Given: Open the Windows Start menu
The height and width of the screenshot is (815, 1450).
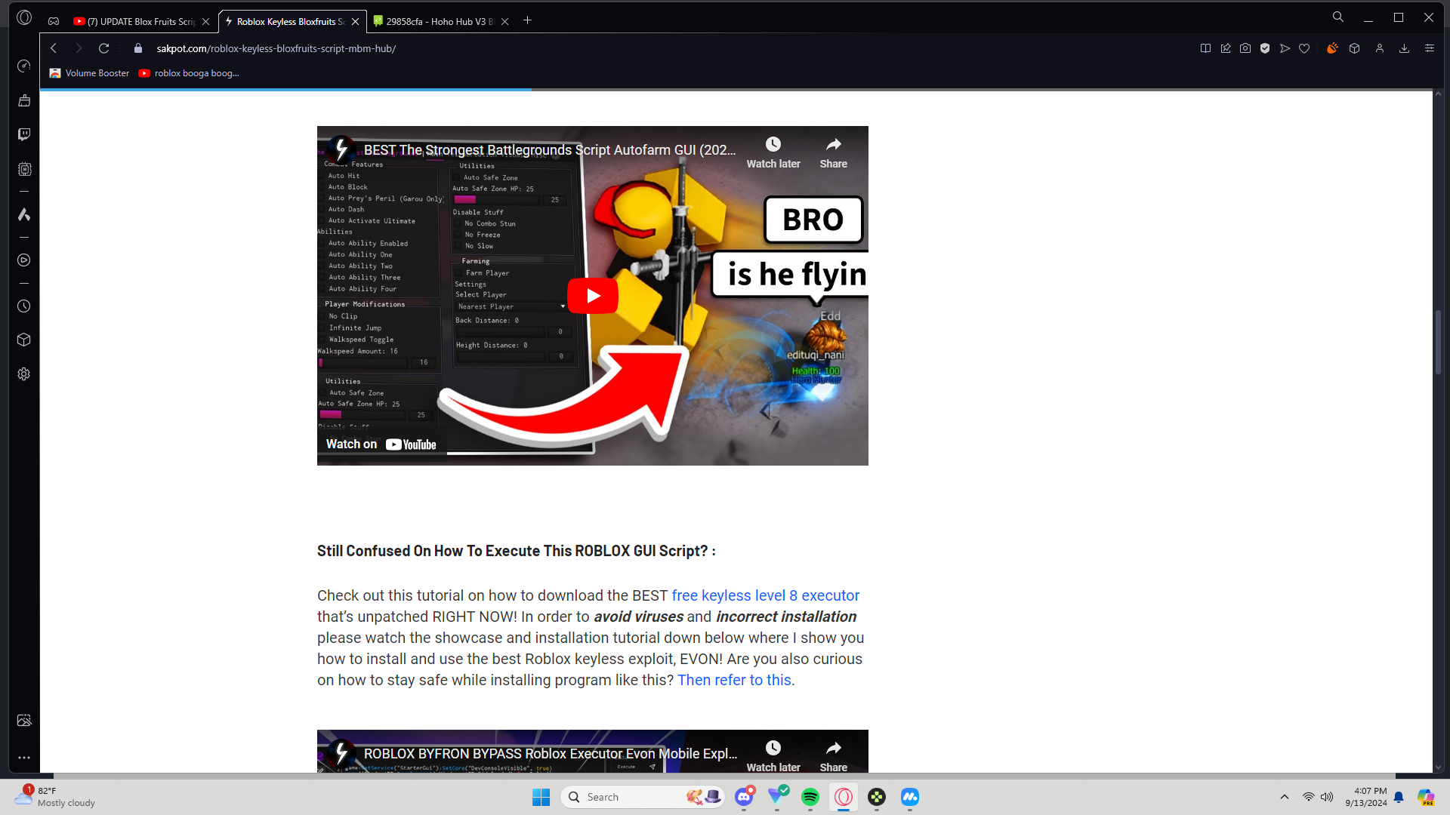Looking at the screenshot, I should coord(541,797).
